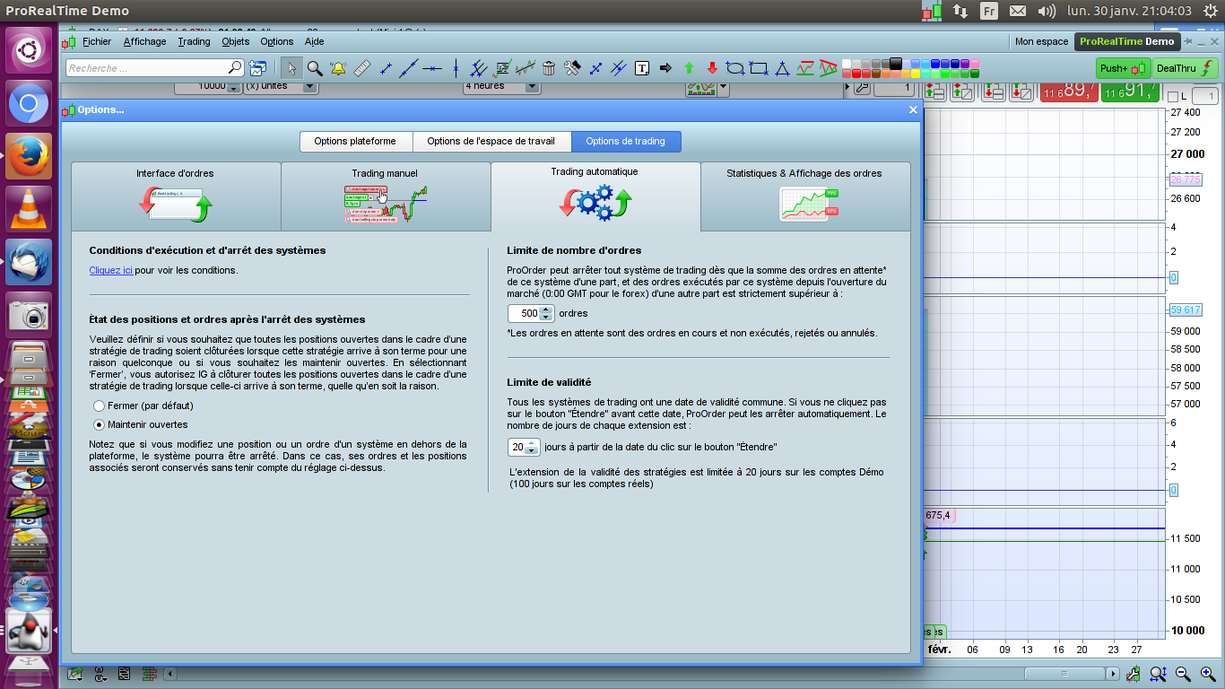The height and width of the screenshot is (689, 1225).
Task: Decrease the order limit below 500
Action: click(x=547, y=318)
